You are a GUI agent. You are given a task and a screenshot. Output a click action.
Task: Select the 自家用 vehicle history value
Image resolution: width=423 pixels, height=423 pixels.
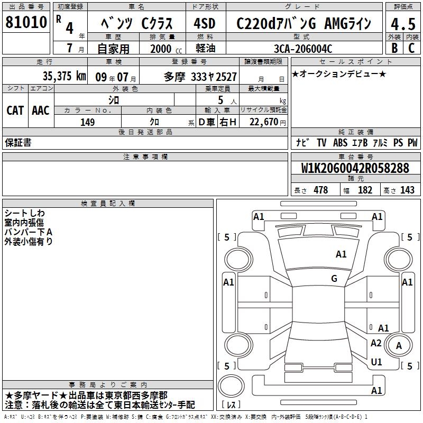pos(113,49)
